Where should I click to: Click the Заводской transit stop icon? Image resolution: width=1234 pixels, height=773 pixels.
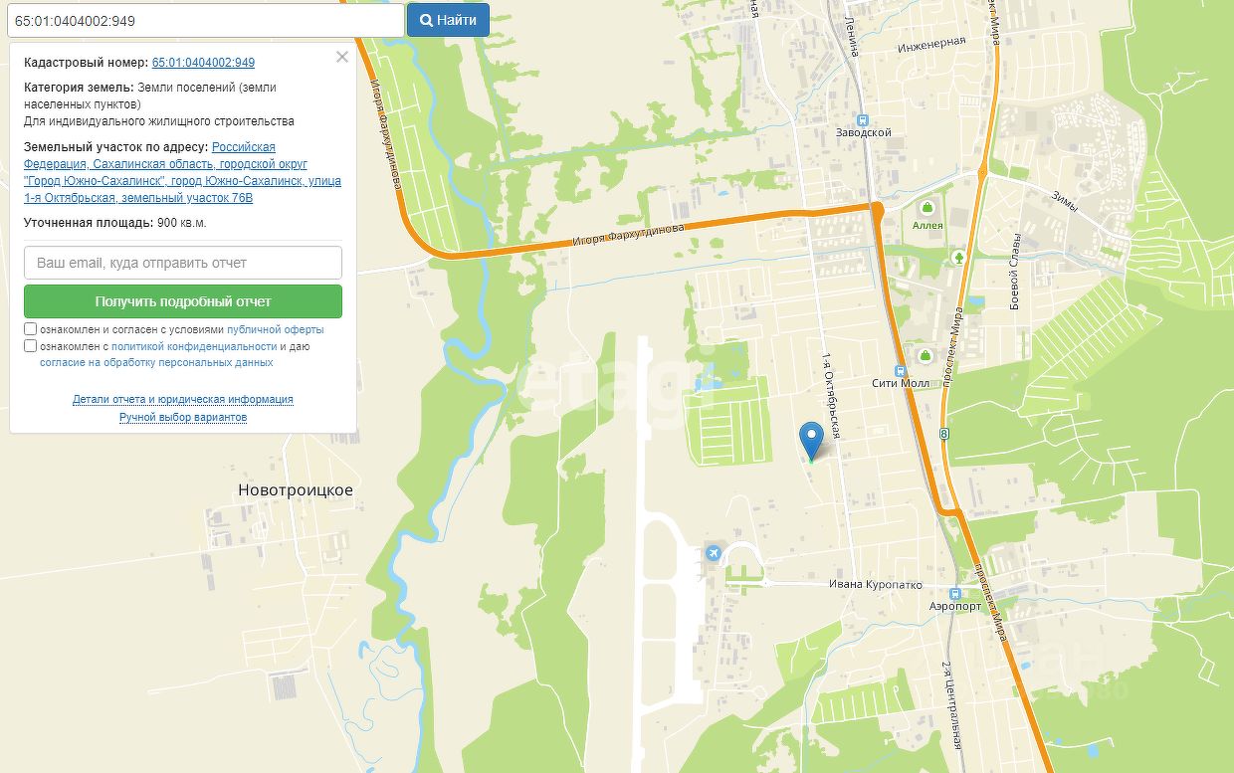866,118
